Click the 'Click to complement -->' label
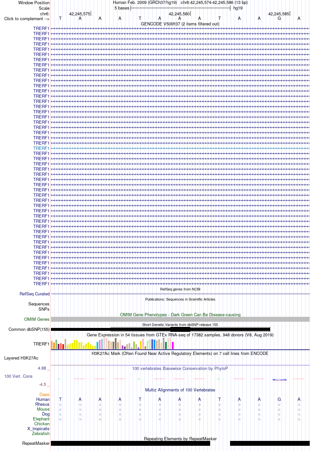The image size is (310, 451). point(27,19)
